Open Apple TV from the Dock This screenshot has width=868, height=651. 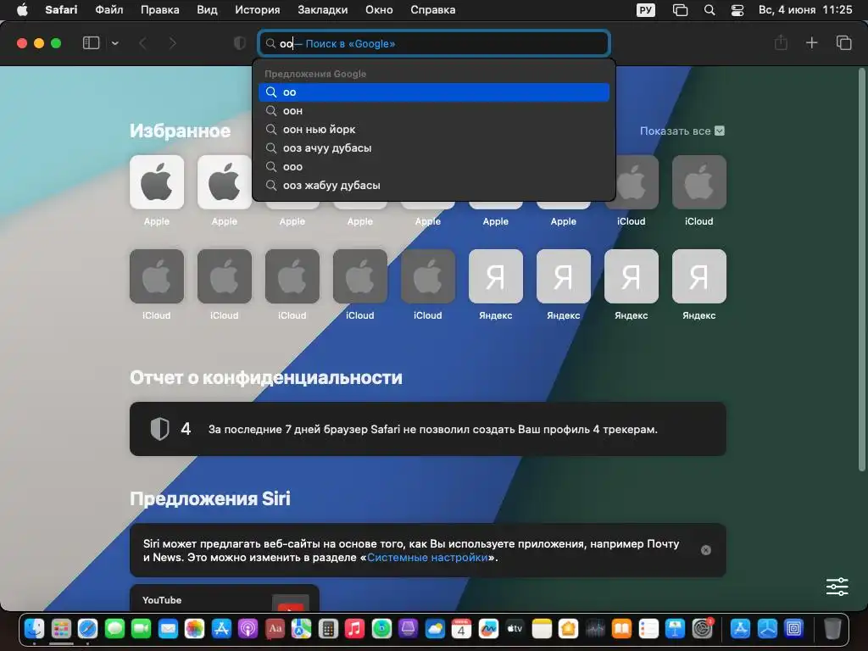(x=515, y=628)
